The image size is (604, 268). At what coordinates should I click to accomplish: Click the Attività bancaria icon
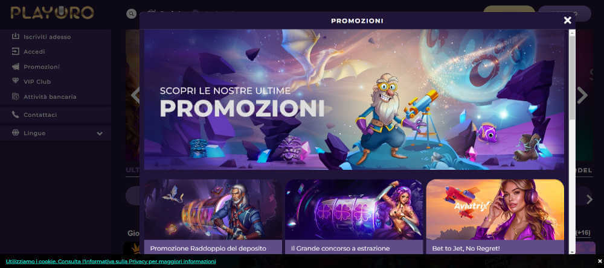click(16, 96)
